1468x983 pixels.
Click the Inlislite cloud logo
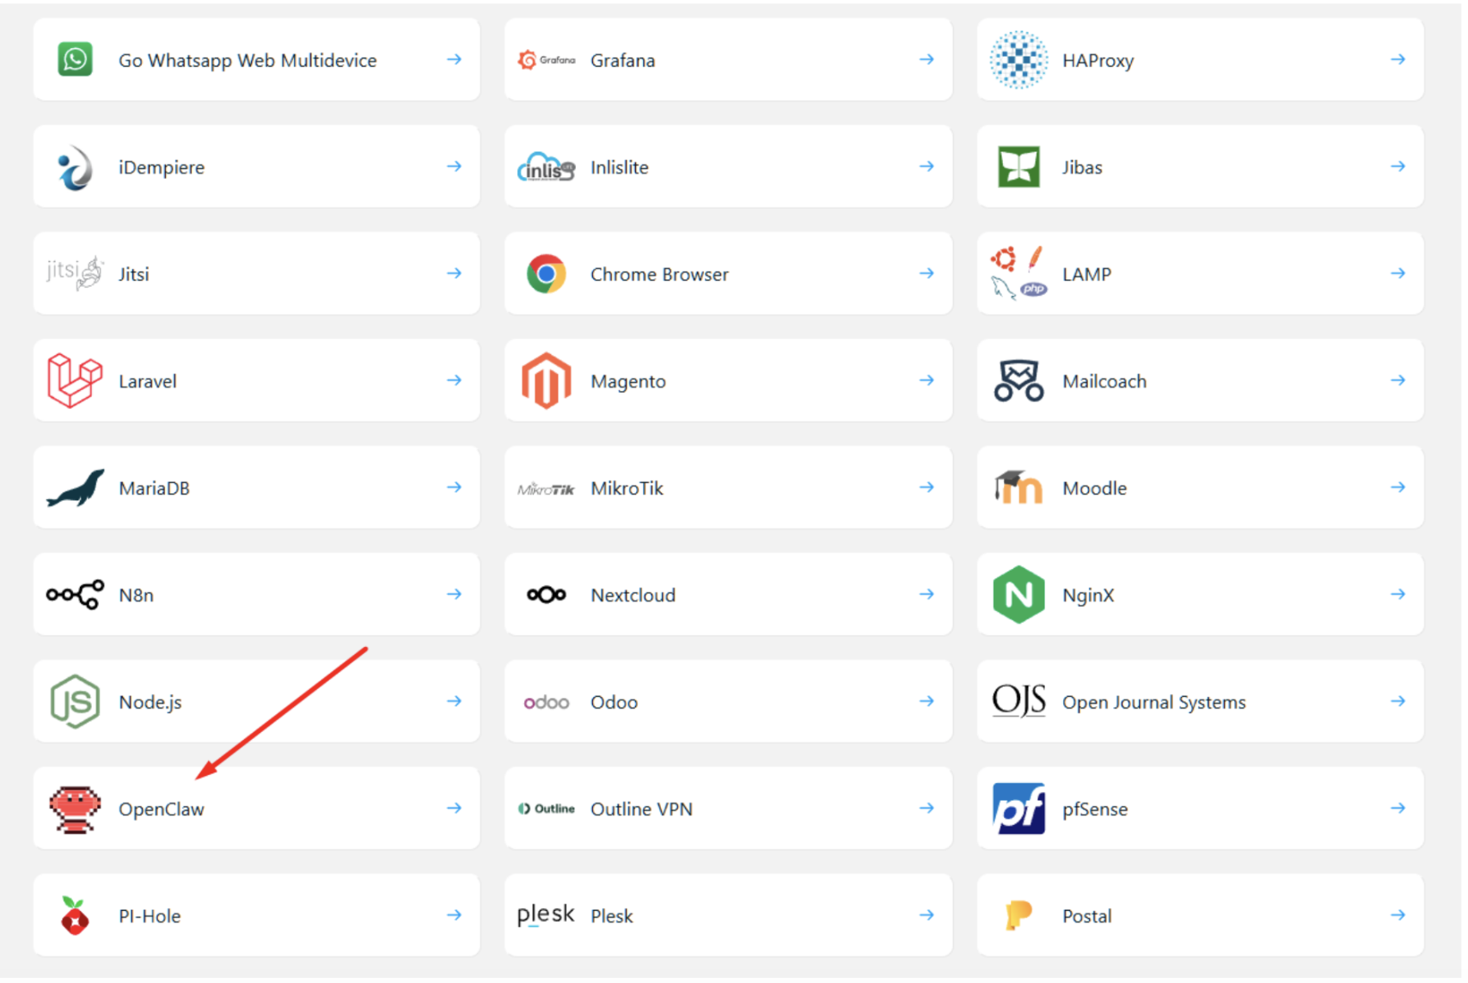point(546,167)
